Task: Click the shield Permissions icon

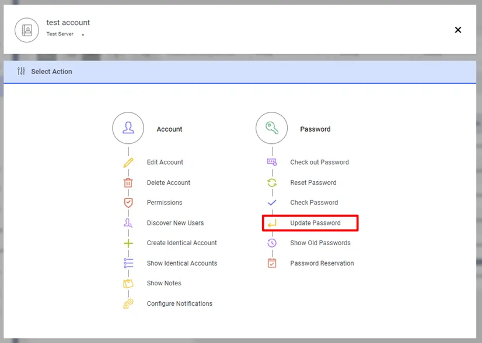Action: [128, 203]
